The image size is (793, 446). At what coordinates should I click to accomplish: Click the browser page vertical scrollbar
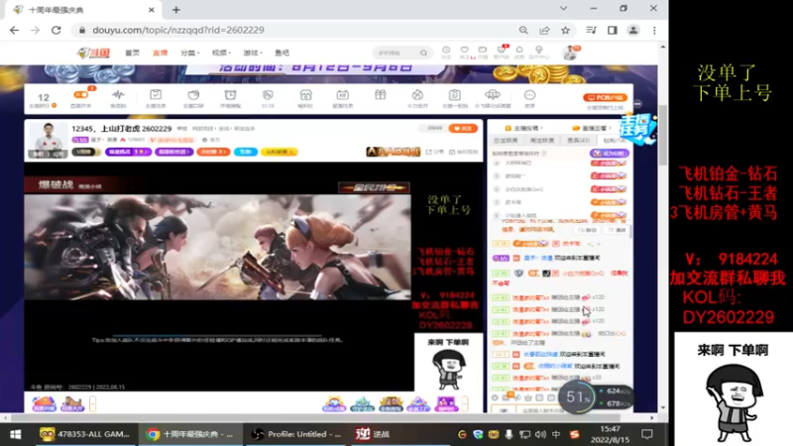point(662,137)
